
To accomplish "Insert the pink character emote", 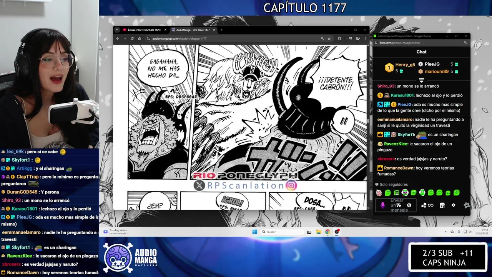I will pos(379,192).
